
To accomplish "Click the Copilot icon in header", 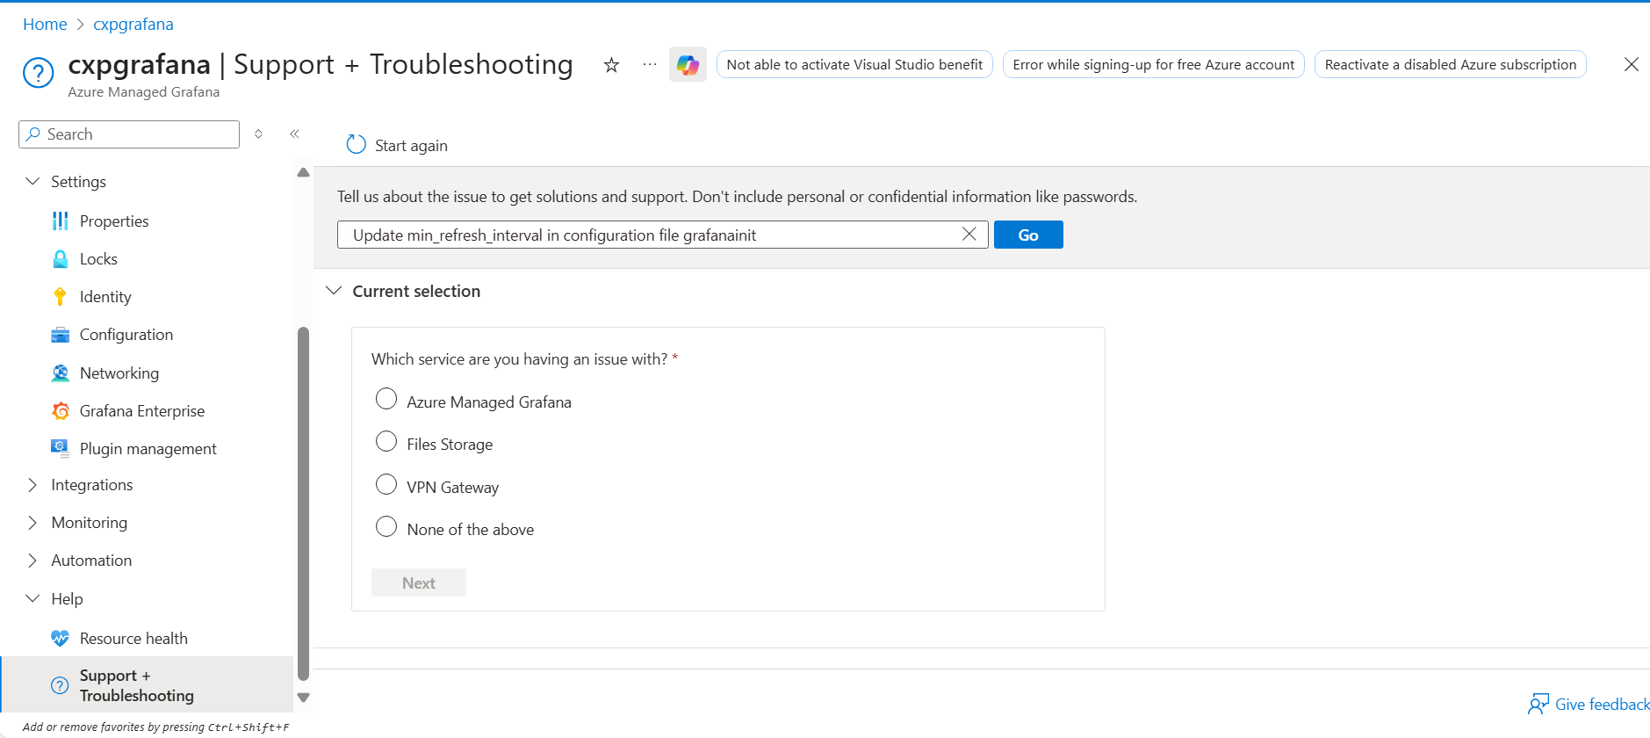I will click(688, 64).
